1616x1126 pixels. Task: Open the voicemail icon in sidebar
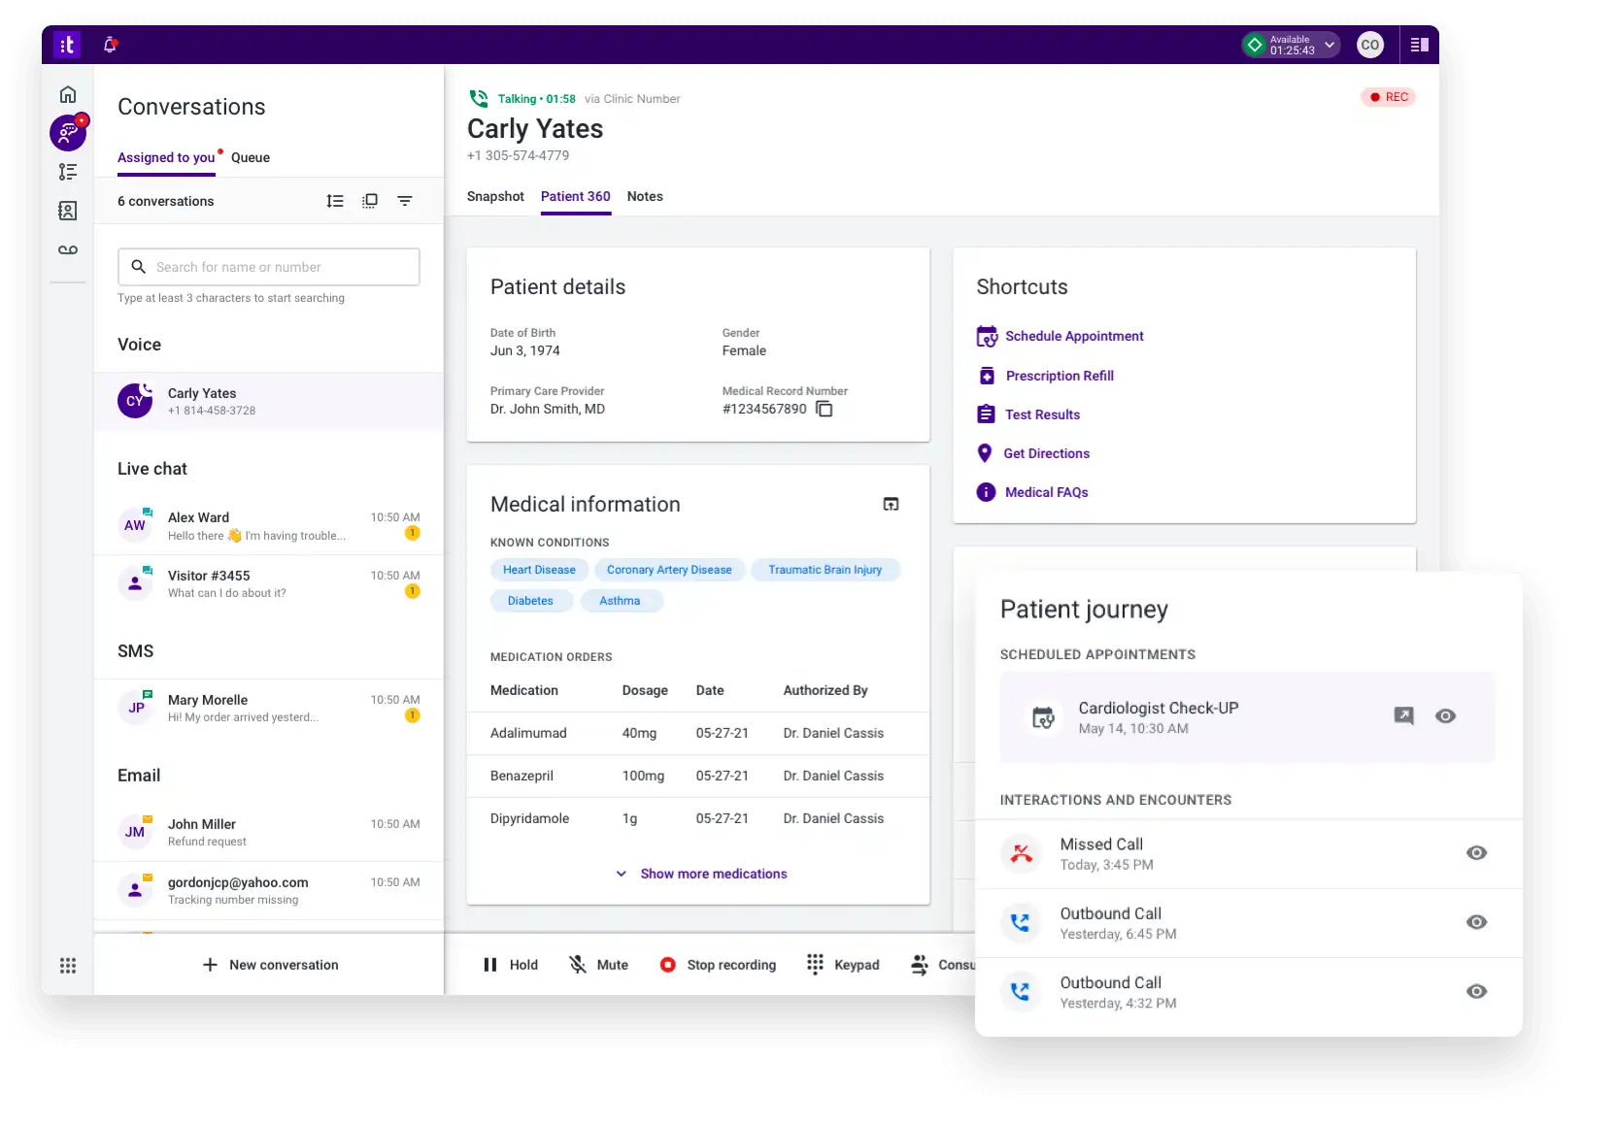point(68,250)
